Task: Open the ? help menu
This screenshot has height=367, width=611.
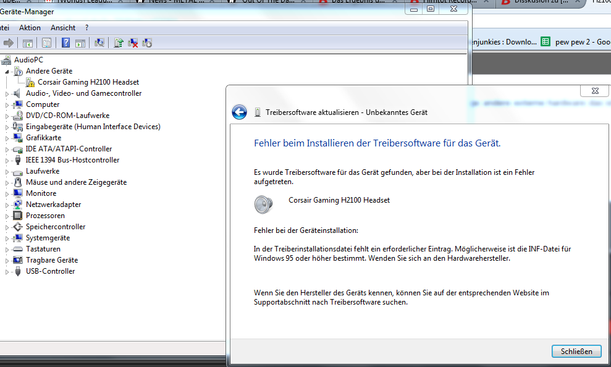Action: pyautogui.click(x=86, y=28)
